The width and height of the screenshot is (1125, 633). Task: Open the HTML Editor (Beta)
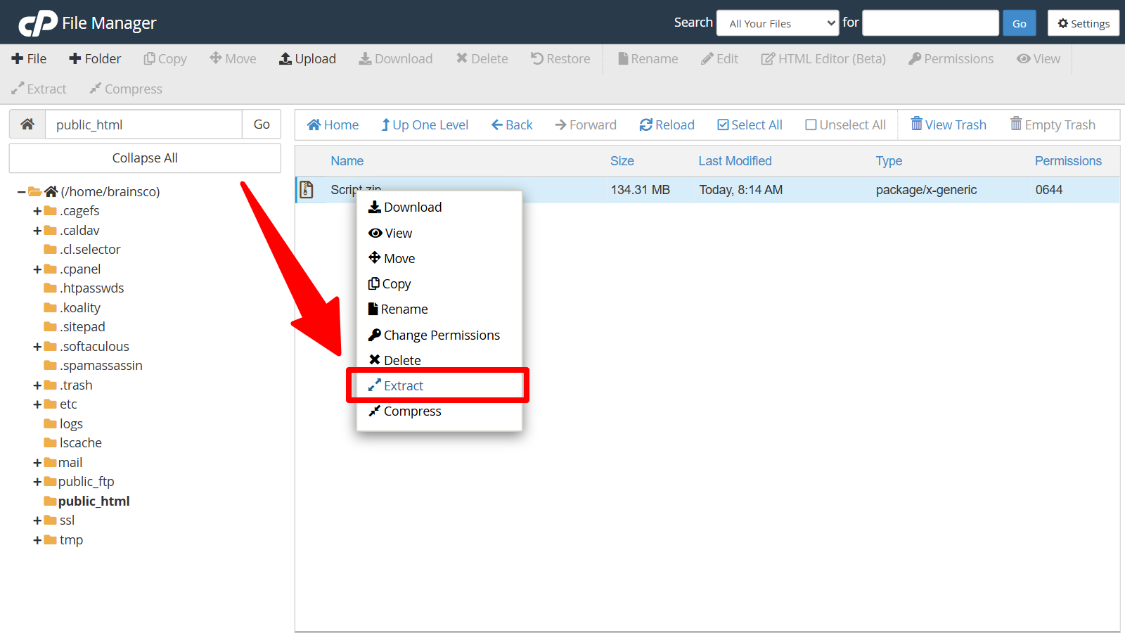tap(823, 59)
